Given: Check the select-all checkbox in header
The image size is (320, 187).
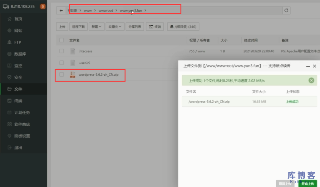Looking at the screenshot, I should point(62,40).
